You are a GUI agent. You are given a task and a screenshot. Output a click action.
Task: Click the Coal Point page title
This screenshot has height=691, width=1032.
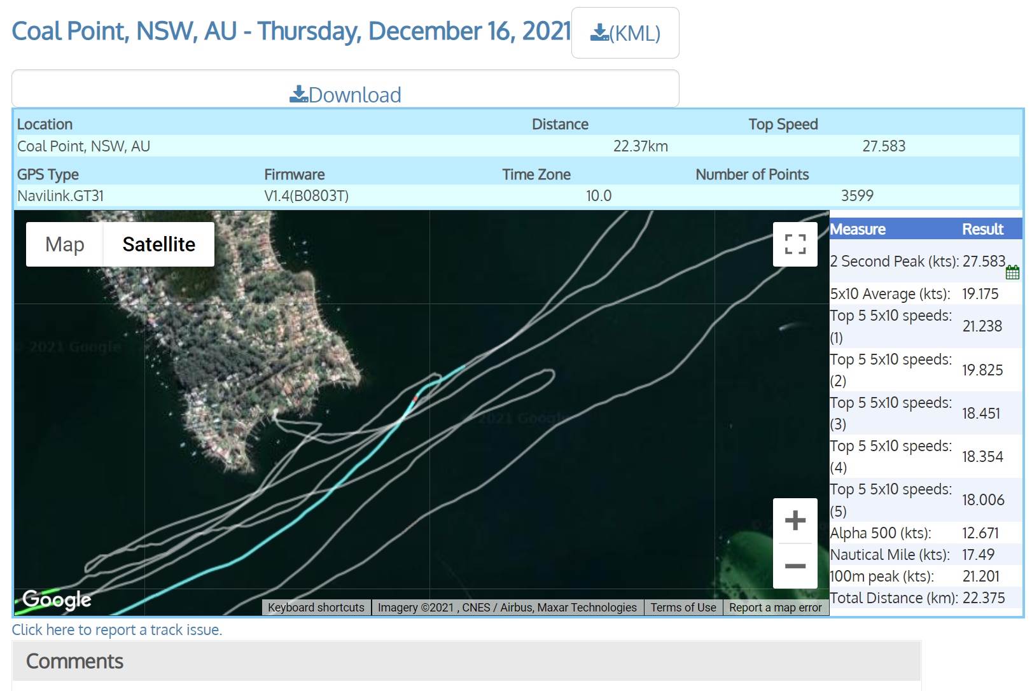[291, 31]
